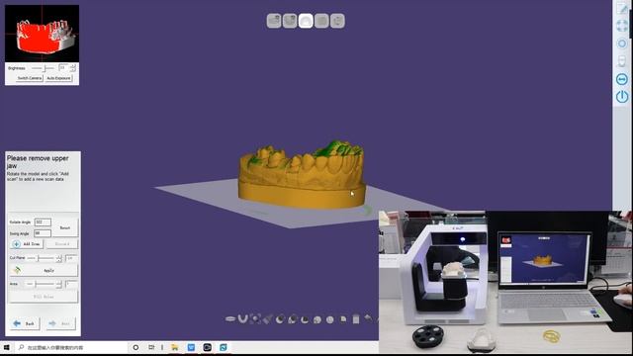
Task: Click the Cortana circle icon on taskbar
Action: point(136,347)
